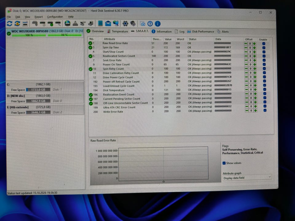
Task: Decrease offset for Load/Unload Cycle Count
Action: tap(246, 86)
